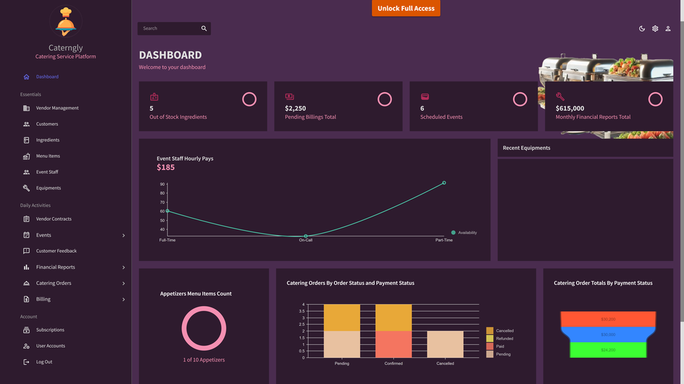This screenshot has width=684, height=384.
Task: Open the user profile icon
Action: point(668,29)
